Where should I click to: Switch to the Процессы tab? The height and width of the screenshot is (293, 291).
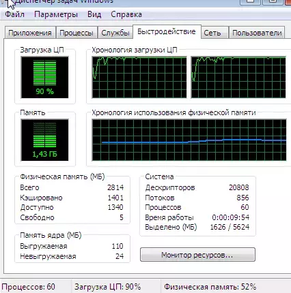pos(77,33)
